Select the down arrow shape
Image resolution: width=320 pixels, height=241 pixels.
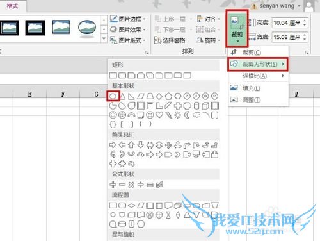click(x=141, y=145)
